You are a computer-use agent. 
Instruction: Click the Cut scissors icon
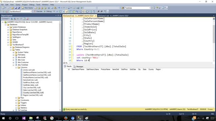point(49,8)
